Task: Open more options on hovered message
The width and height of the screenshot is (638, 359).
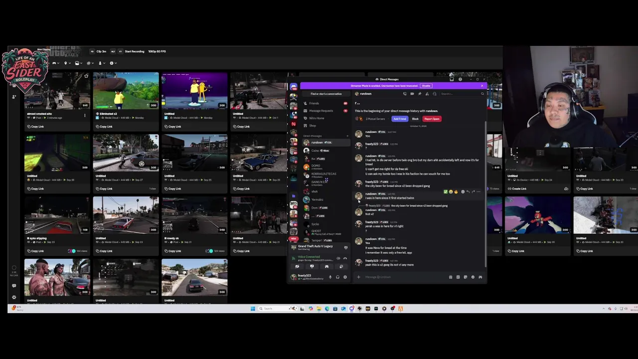Action: pos(478,191)
